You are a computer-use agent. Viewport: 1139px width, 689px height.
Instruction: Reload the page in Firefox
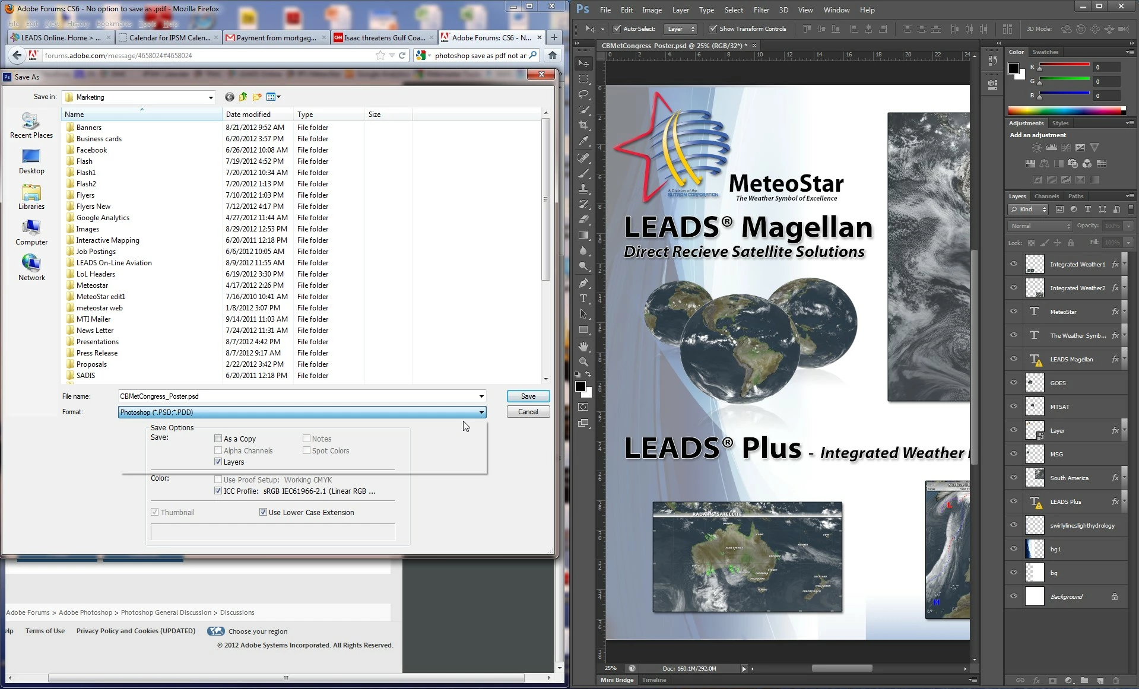point(402,55)
